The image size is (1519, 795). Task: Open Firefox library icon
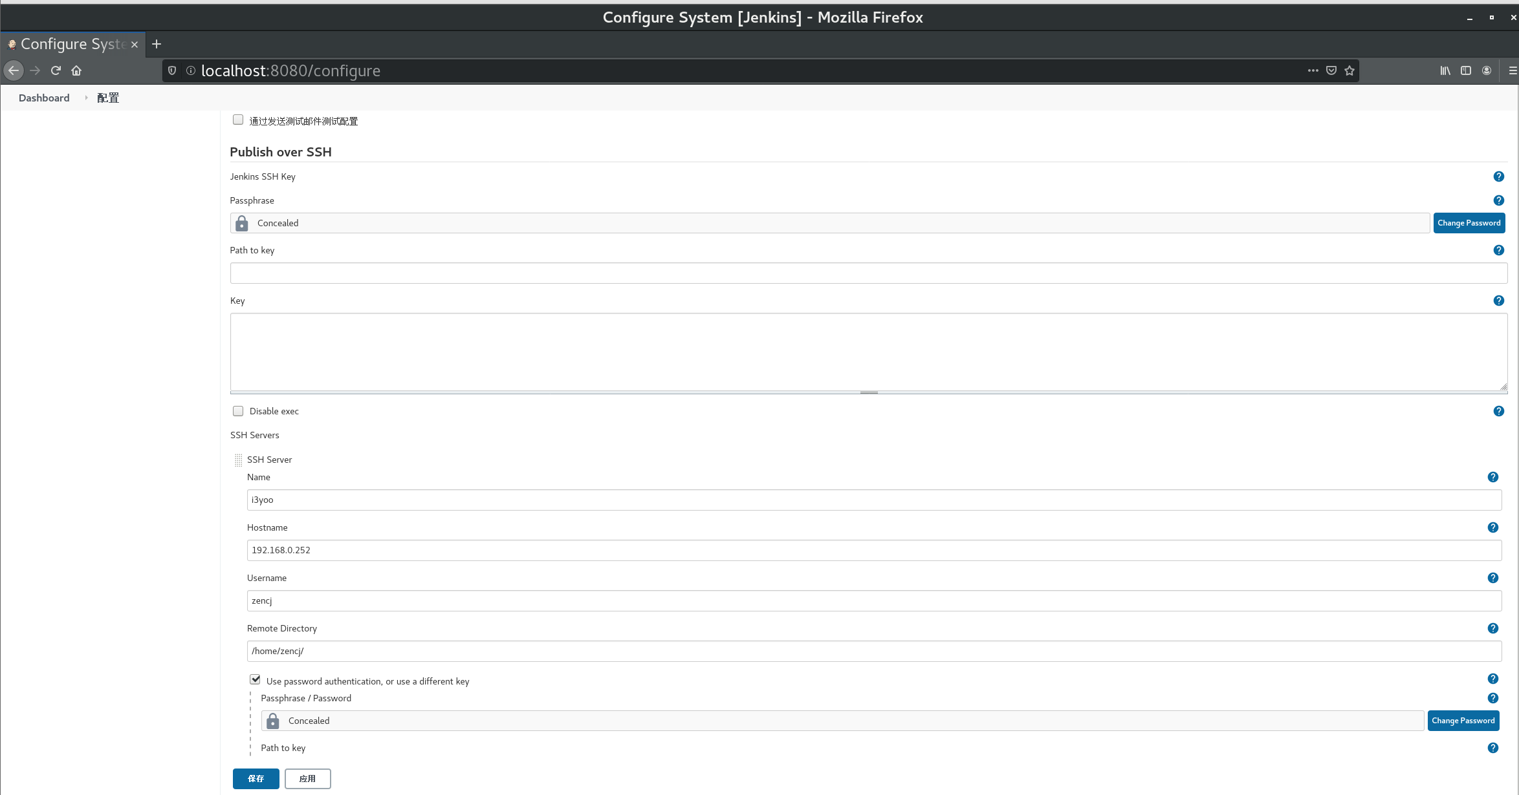pyautogui.click(x=1445, y=70)
